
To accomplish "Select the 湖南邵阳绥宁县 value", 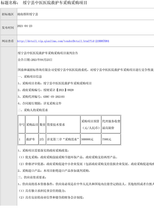I will pos(27,14).
